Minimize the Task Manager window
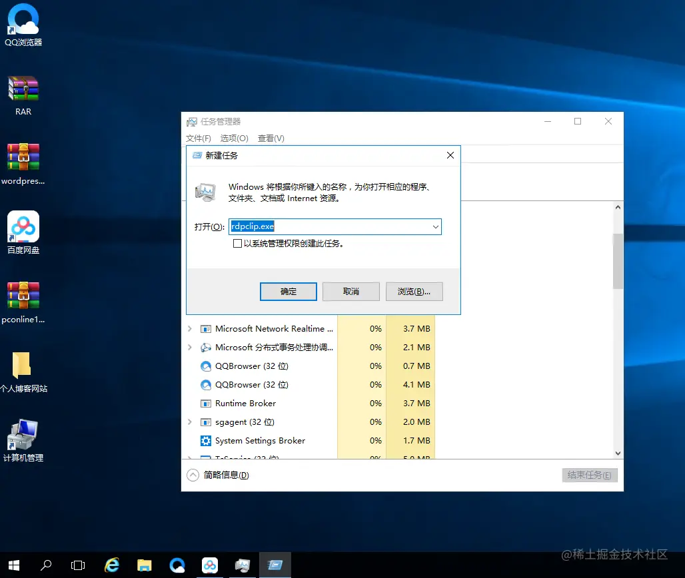This screenshot has height=578, width=685. pos(547,121)
